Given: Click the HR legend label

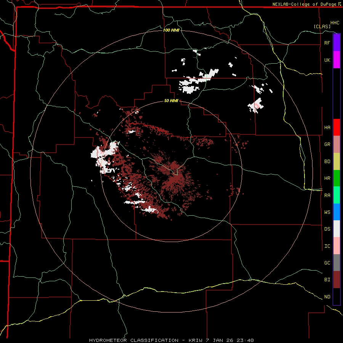Looking at the screenshot, I should [x=327, y=178].
